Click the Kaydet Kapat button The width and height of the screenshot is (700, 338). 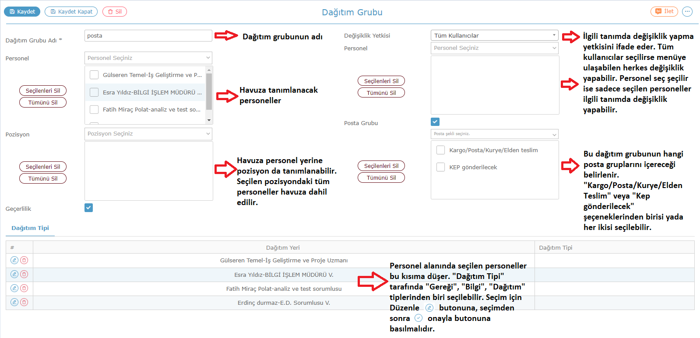tap(71, 11)
